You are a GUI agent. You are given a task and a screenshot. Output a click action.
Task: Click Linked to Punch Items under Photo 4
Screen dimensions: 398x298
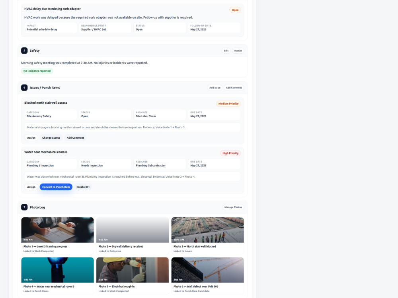click(36, 291)
